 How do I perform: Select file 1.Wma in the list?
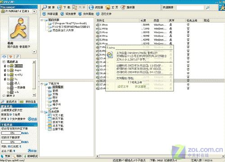pyautogui.click(x=102, y=25)
